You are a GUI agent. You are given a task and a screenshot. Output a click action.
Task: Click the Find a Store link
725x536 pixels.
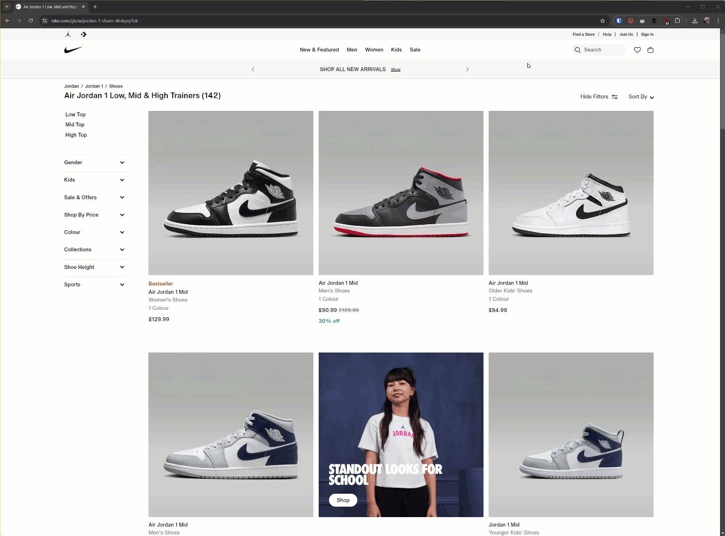584,34
